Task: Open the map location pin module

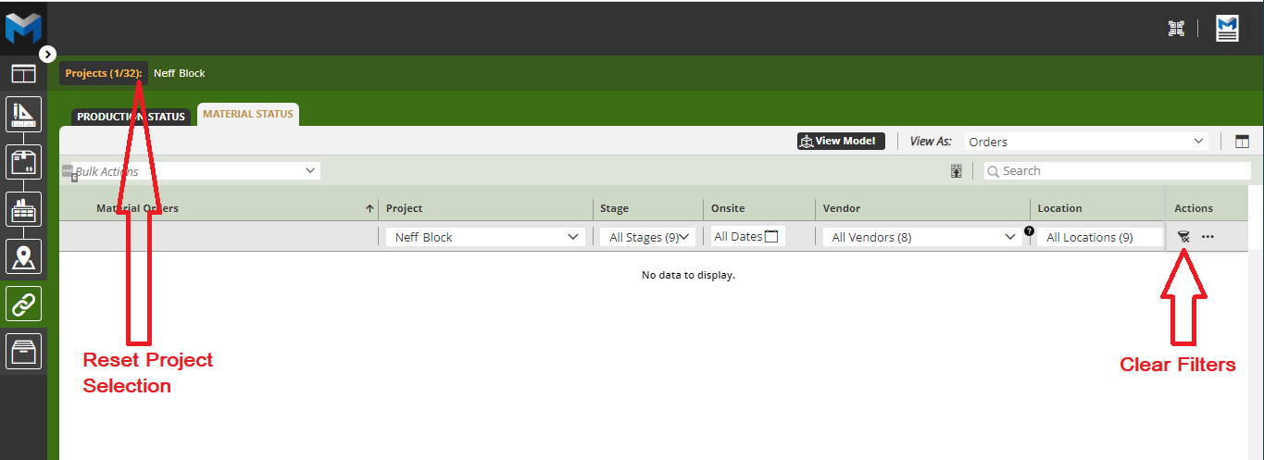Action: pos(23,256)
